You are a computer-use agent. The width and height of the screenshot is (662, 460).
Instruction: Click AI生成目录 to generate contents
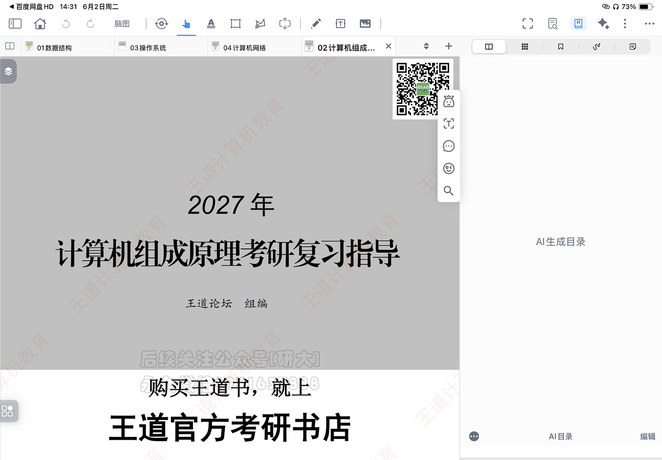point(561,242)
